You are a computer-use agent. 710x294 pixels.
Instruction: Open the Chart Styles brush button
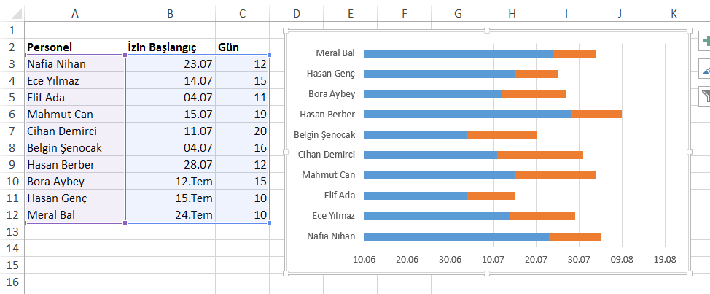tap(704, 69)
